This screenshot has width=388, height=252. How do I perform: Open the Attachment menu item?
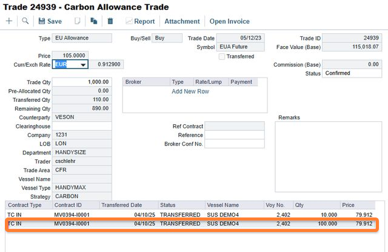pos(182,21)
